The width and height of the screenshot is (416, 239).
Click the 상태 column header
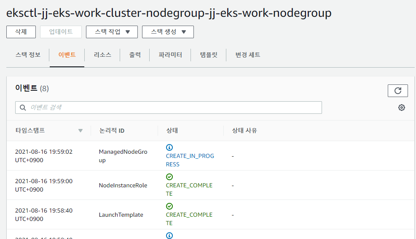pyautogui.click(x=172, y=130)
